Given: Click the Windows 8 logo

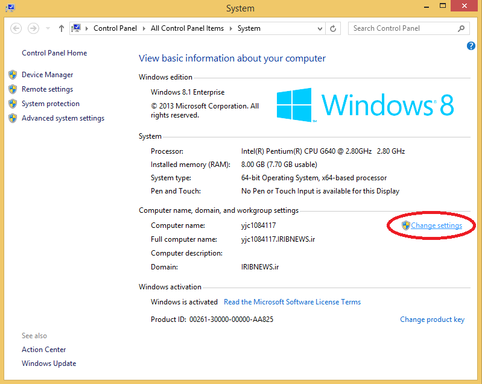Looking at the screenshot, I should [365, 105].
